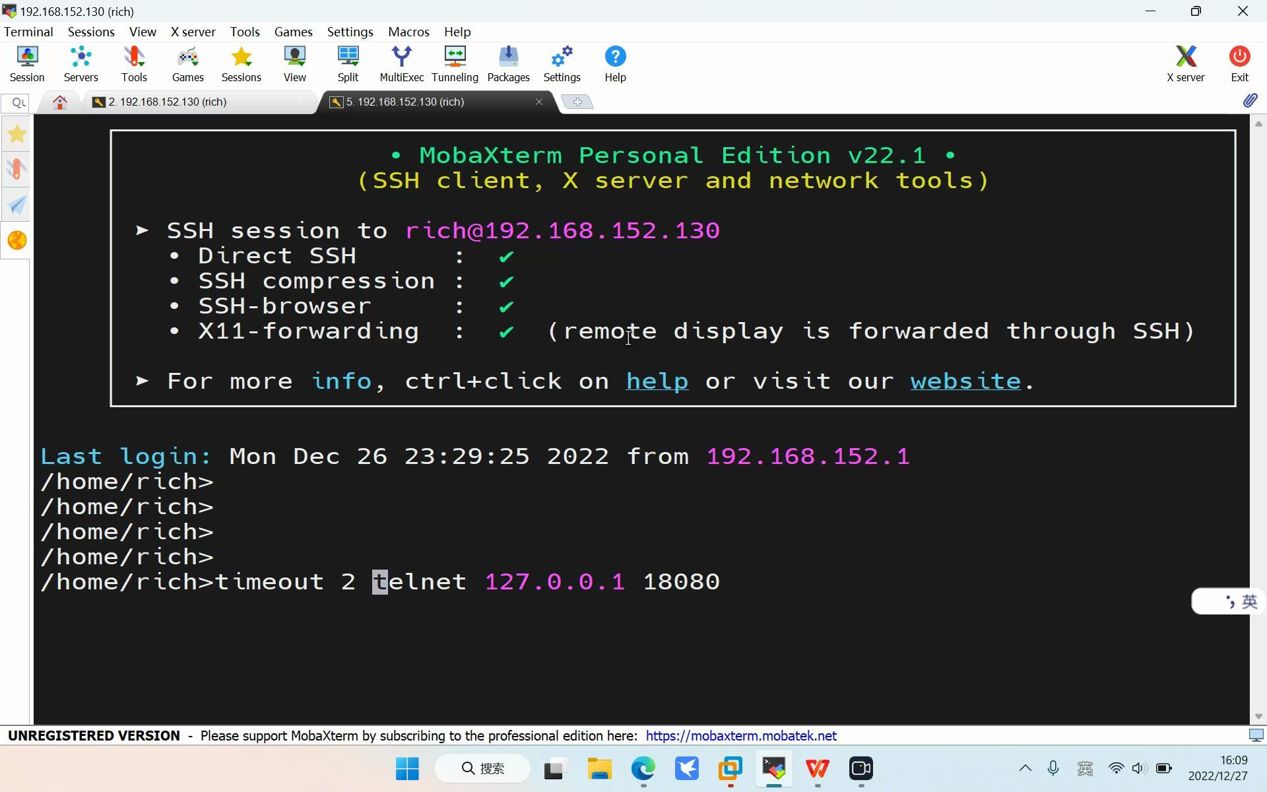The height and width of the screenshot is (792, 1267).
Task: Open WPS Office from the taskbar
Action: point(817,768)
